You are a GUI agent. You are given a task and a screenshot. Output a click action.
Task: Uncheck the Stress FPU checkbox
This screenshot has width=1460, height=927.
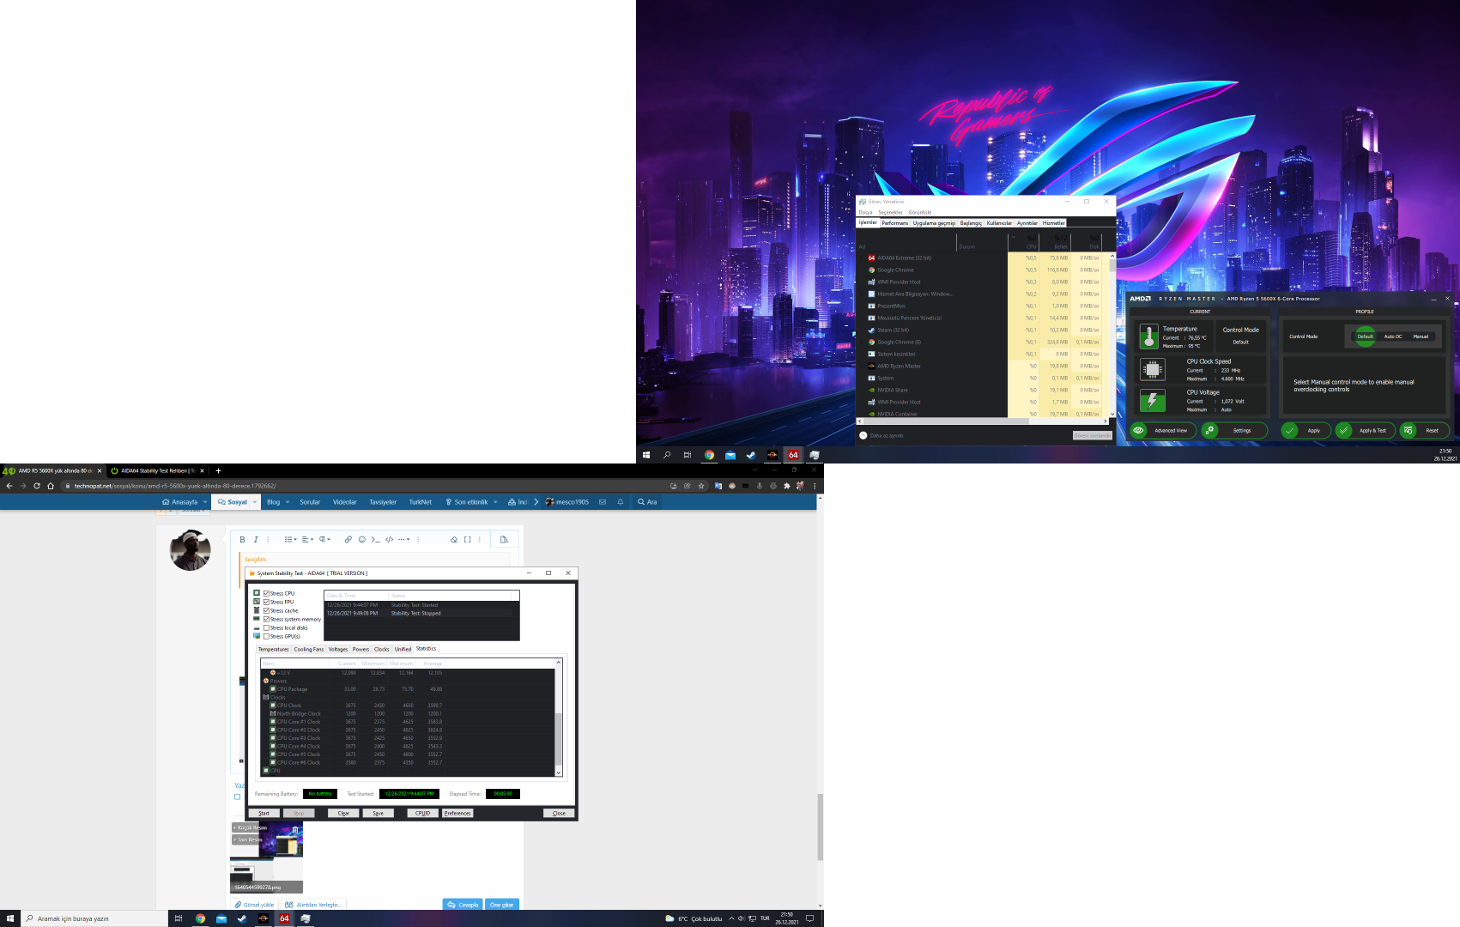pyautogui.click(x=267, y=603)
